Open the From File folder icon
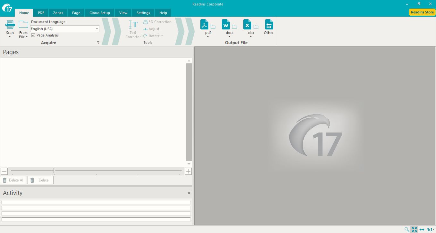436x233 pixels. tap(23, 25)
